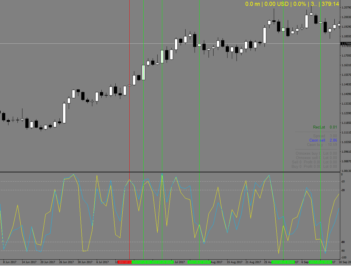Screen dimensions: 351x266
Task: Click the green 2017.09.12 00:00 date label
Action: click(320, 262)
